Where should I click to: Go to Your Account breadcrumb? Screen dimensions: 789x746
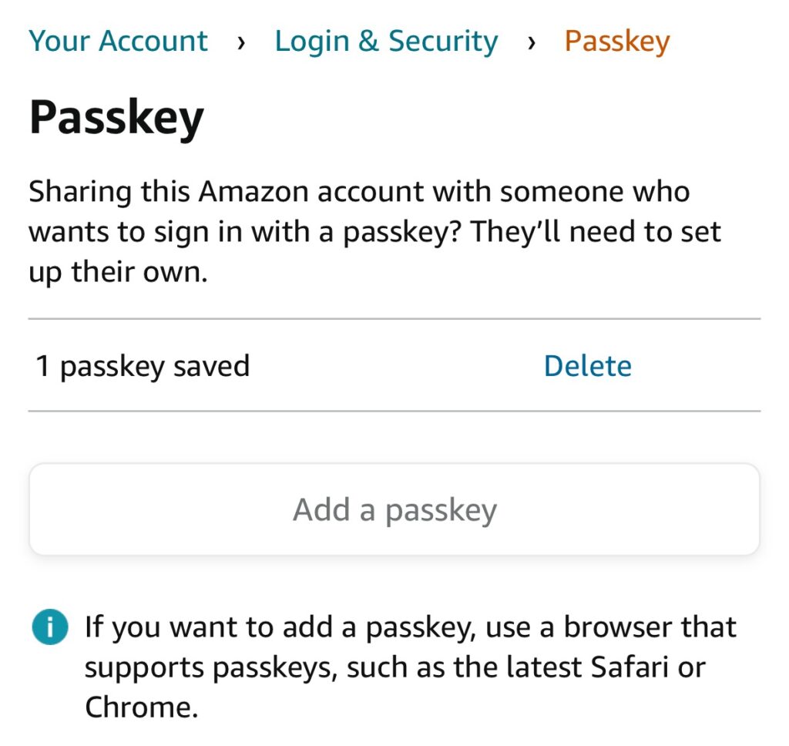(x=118, y=41)
